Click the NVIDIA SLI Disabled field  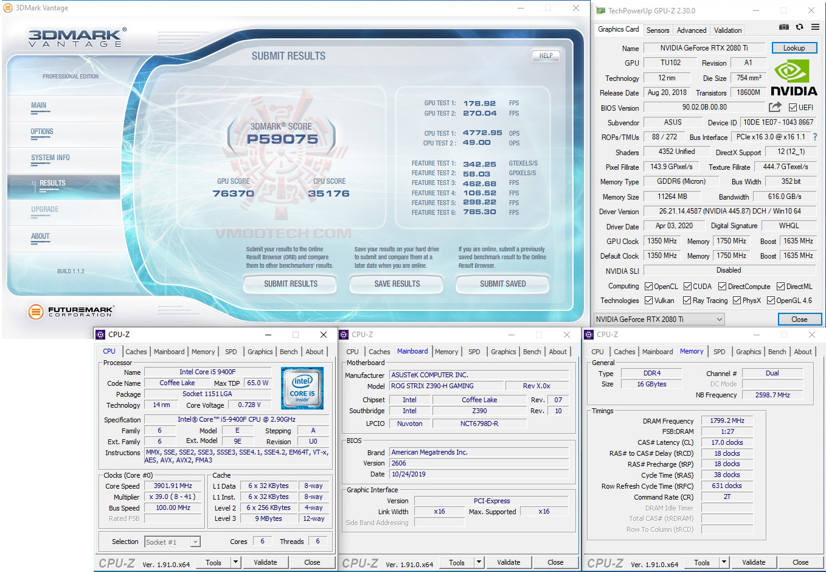tap(729, 270)
